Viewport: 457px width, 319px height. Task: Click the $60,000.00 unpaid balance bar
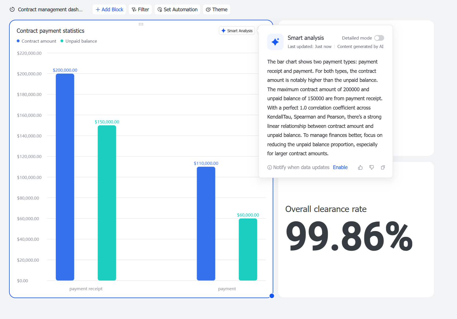coord(248,250)
